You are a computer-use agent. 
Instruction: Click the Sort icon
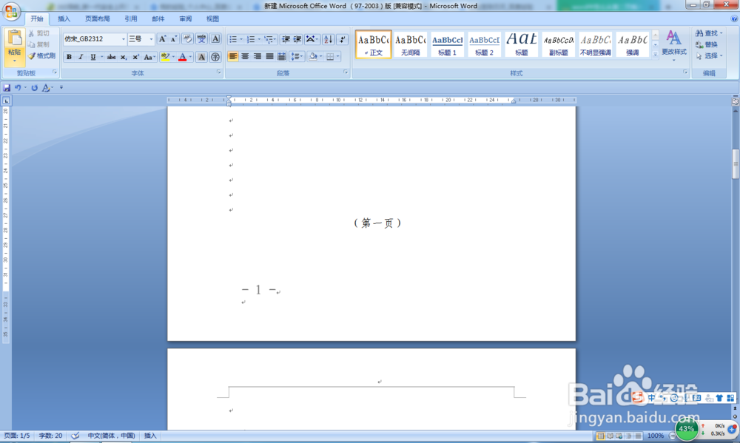tap(329, 40)
